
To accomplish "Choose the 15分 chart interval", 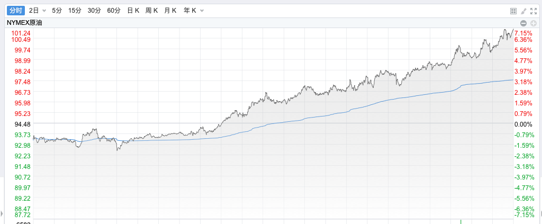I will [x=75, y=11].
